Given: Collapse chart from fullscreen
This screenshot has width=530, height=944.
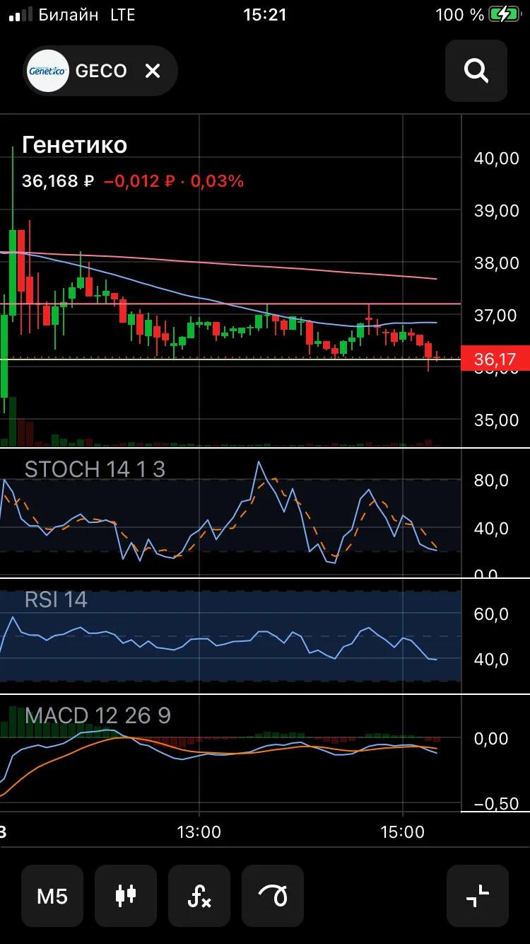Looking at the screenshot, I should (478, 896).
